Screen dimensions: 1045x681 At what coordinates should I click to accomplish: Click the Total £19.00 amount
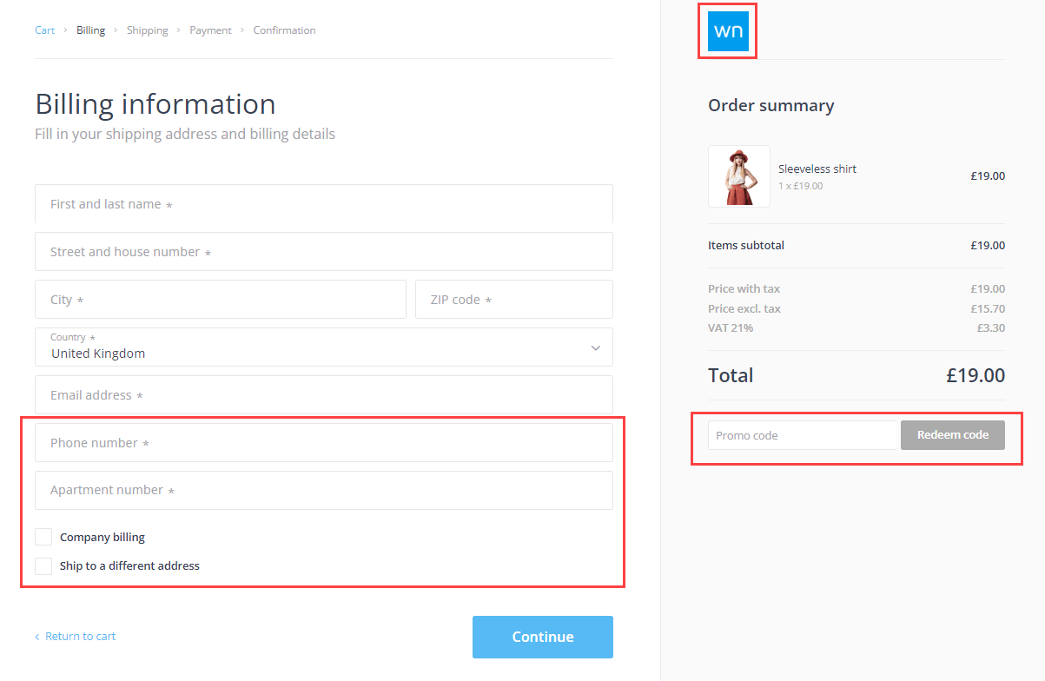point(976,376)
